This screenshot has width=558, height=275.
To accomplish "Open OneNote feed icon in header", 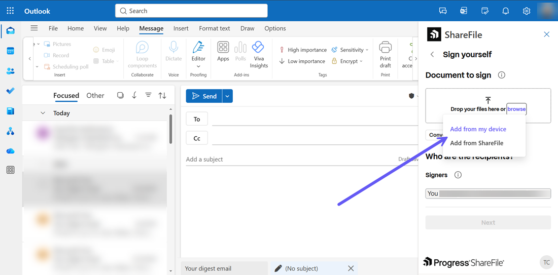I will pos(464,11).
